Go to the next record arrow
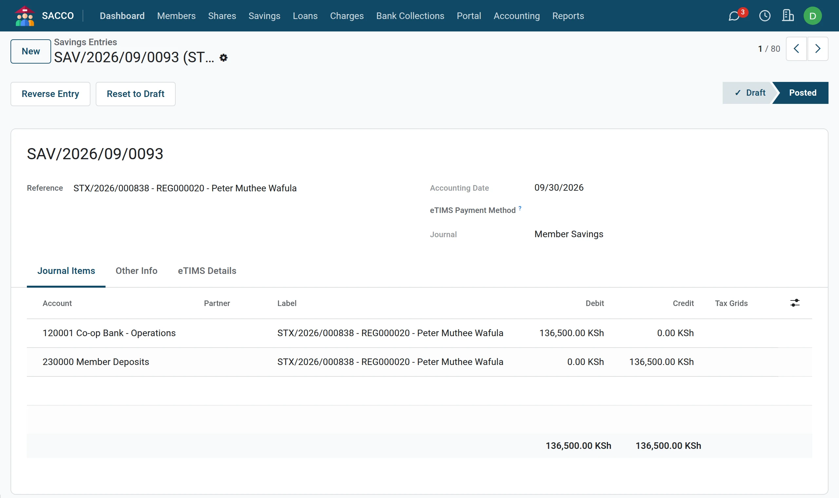This screenshot has height=498, width=839. tap(817, 49)
